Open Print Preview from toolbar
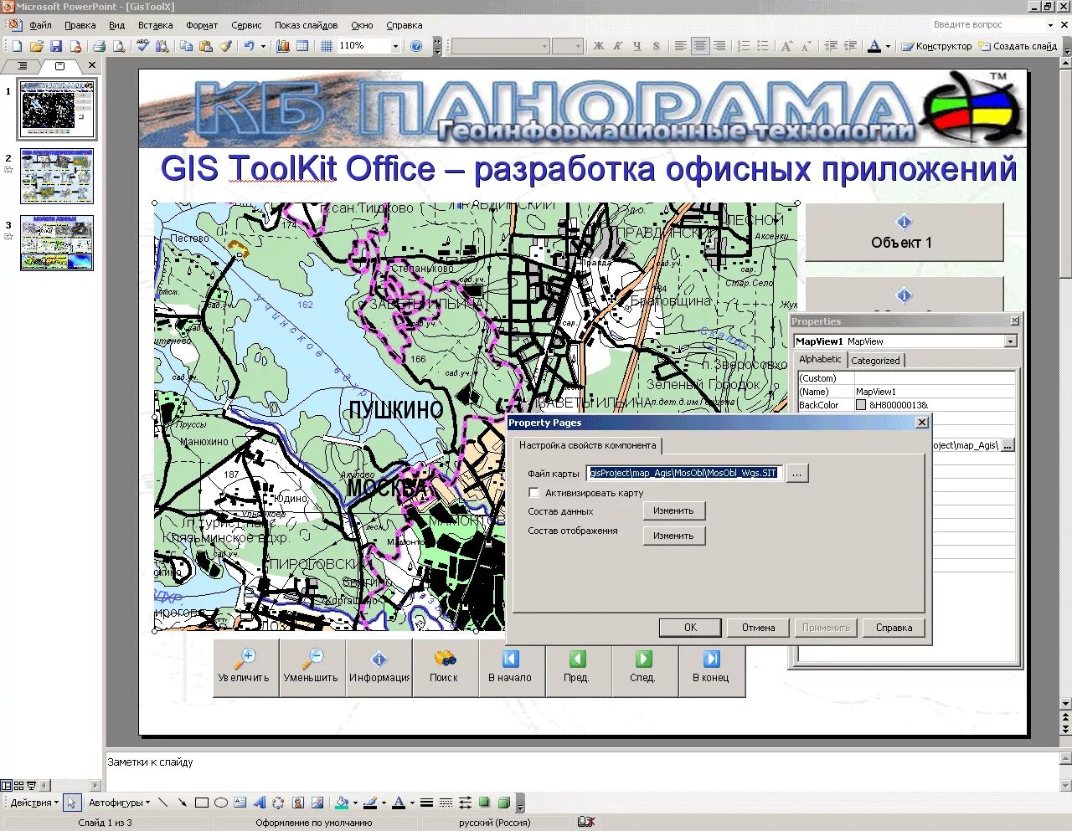The image size is (1072, 831). click(x=119, y=46)
